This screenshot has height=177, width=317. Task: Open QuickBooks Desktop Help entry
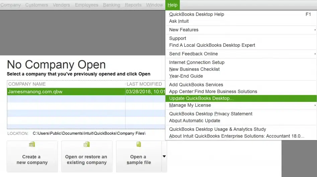(x=196, y=14)
